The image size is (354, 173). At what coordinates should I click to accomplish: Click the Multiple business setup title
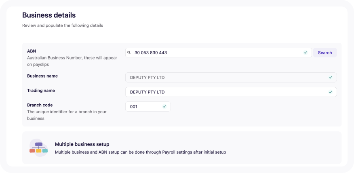(x=82, y=144)
